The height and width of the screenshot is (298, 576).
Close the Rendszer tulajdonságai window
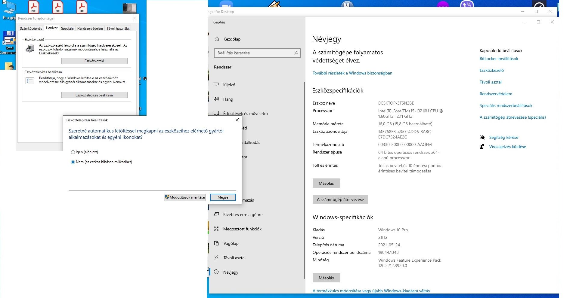135,18
